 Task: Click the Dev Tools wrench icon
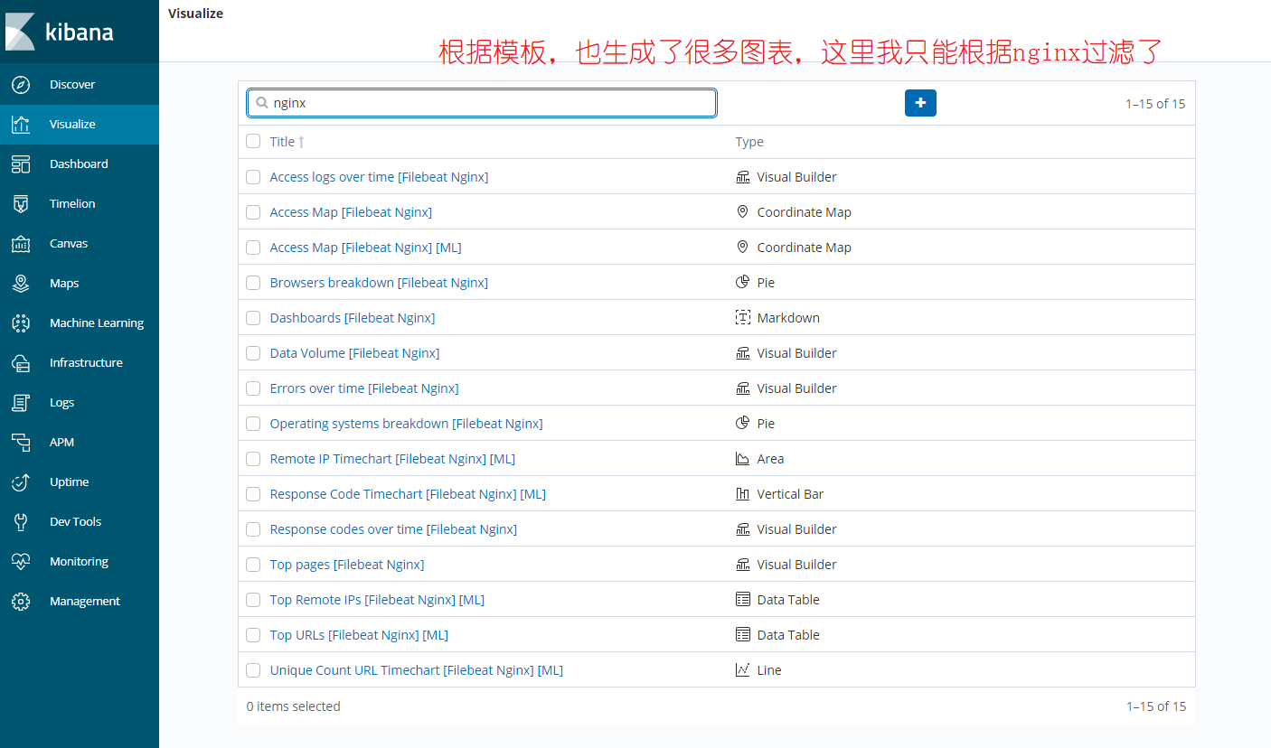click(x=21, y=521)
